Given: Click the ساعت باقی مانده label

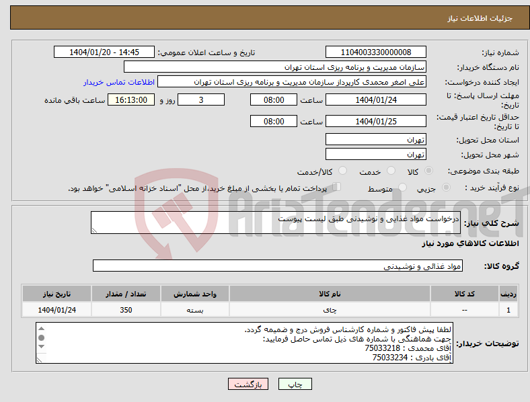Looking at the screenshot, I should tap(75, 100).
